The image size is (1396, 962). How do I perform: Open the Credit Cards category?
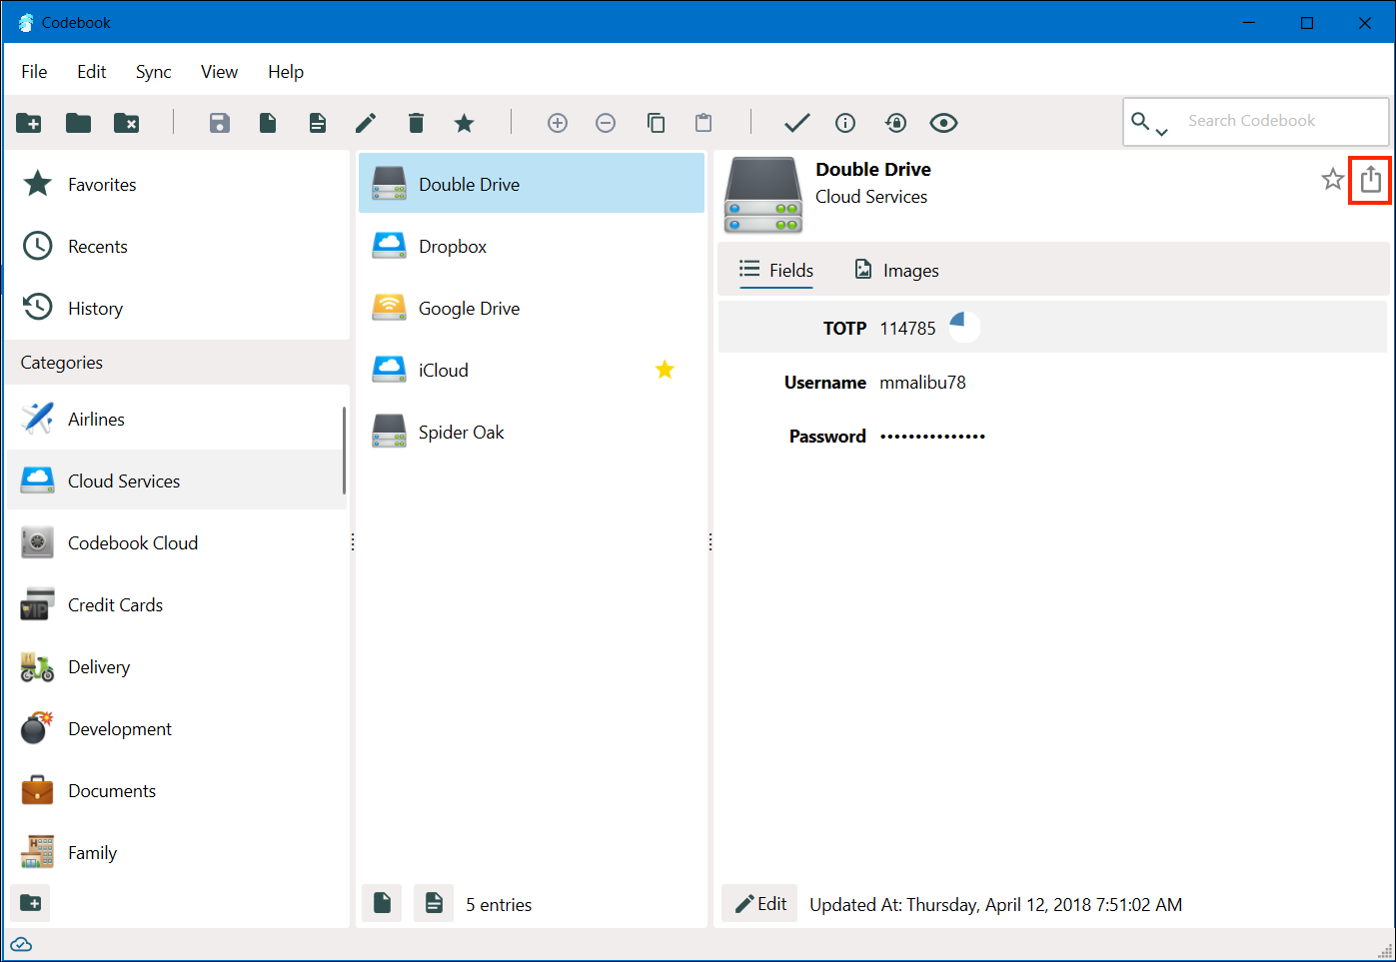[x=115, y=605]
